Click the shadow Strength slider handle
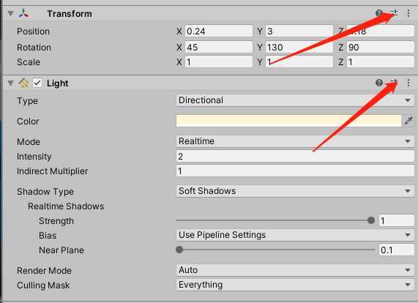The height and width of the screenshot is (303, 418). (371, 220)
